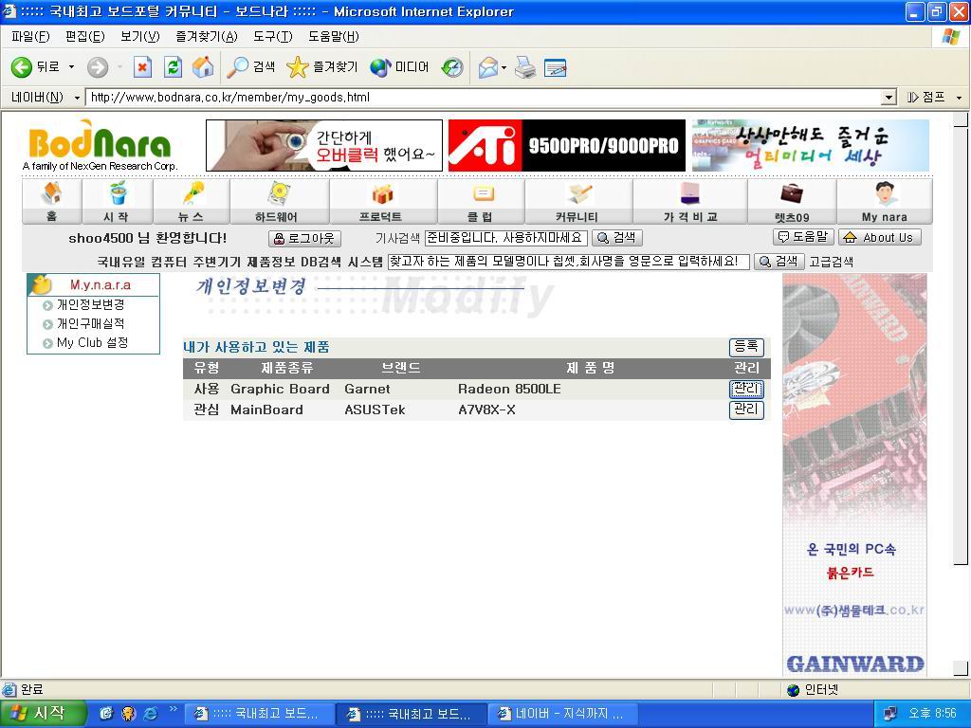Screen dimensions: 971x728
Task: Expand the Mail button dropdown arrow
Action: pyautogui.click(x=504, y=67)
